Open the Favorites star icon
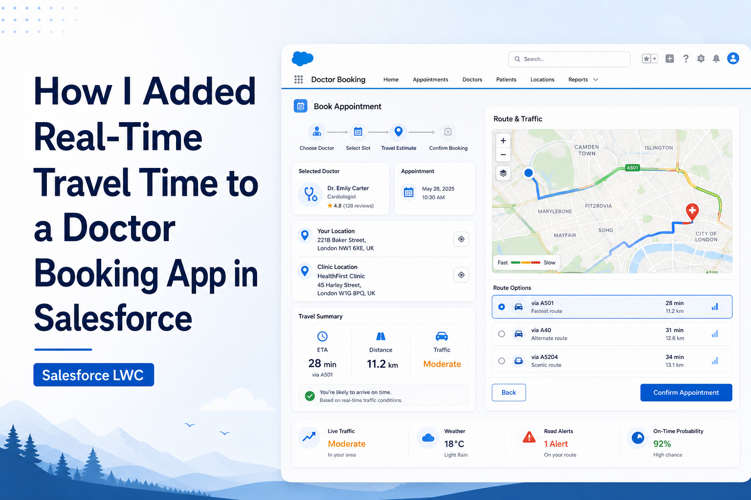 [646, 59]
